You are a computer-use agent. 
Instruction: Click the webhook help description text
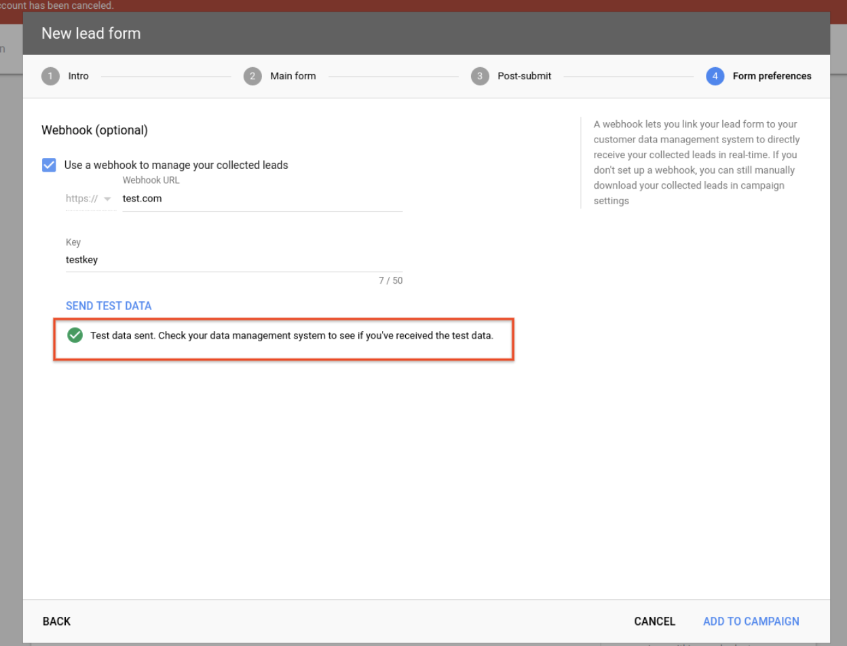(x=696, y=163)
